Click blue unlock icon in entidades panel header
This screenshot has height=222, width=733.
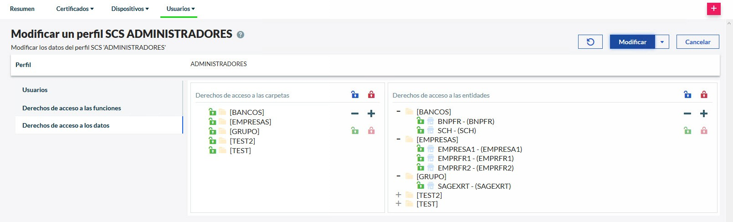coord(687,95)
